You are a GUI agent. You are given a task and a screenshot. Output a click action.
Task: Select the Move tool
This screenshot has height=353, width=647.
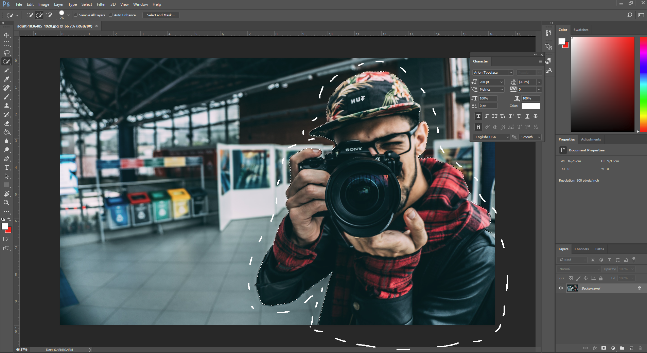[6, 35]
